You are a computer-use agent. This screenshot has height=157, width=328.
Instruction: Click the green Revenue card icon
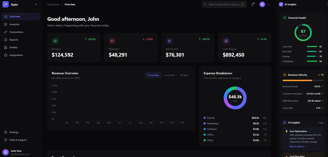coord(55,41)
